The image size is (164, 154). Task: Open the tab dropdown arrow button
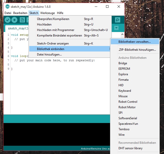tap(116, 28)
